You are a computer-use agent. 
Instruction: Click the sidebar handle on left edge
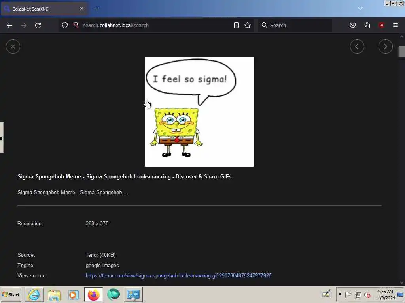click(x=2, y=138)
